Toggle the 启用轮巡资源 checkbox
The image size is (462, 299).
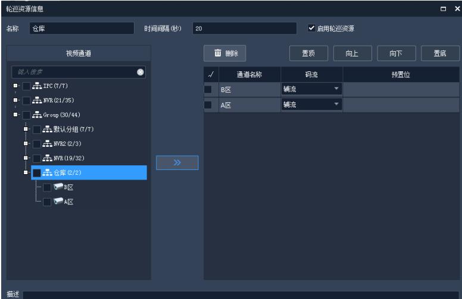[311, 28]
